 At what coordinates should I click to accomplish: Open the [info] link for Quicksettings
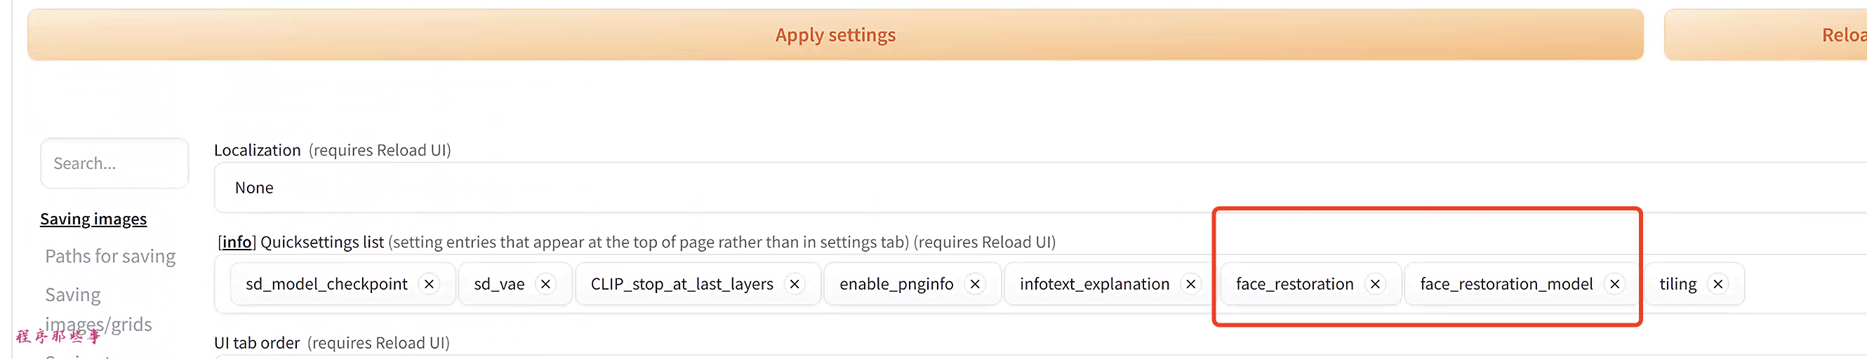click(x=237, y=242)
